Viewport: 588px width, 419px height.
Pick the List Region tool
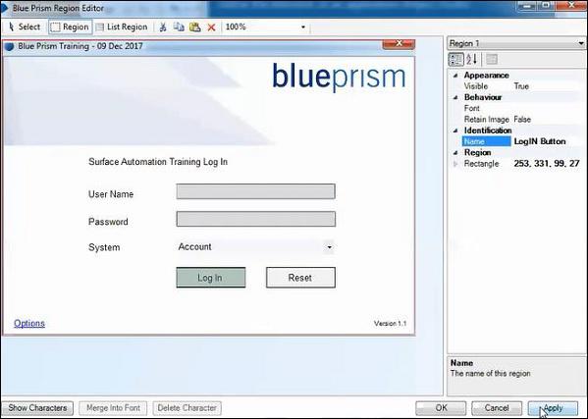point(122,26)
